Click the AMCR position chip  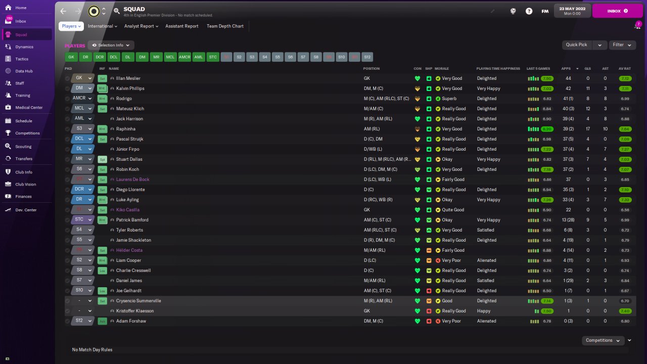(184, 57)
